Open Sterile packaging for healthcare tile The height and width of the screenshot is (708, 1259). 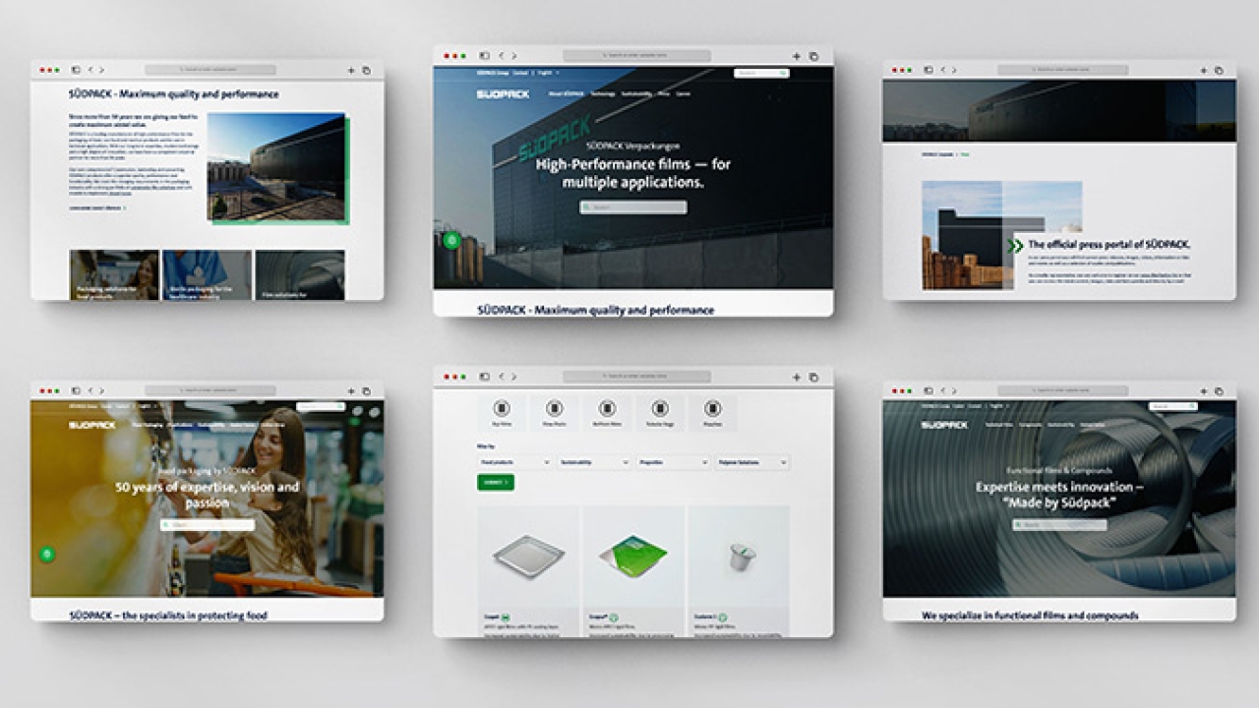[207, 274]
